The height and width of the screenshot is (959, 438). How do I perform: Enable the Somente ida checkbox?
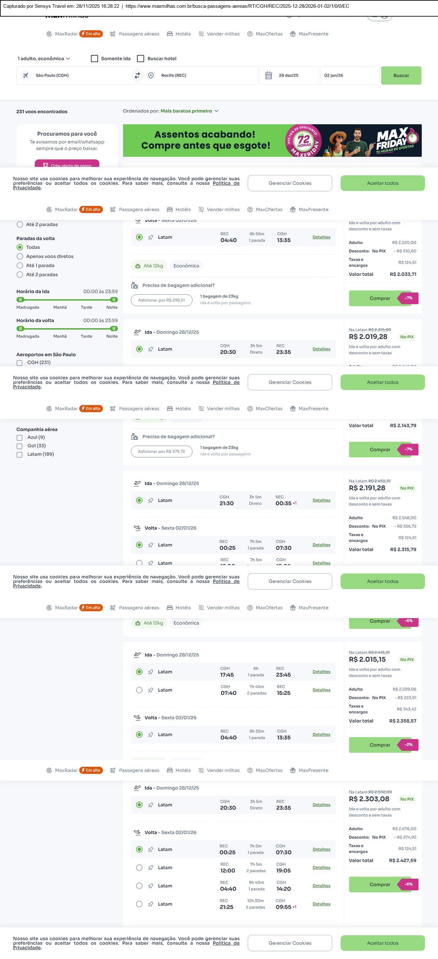point(94,59)
